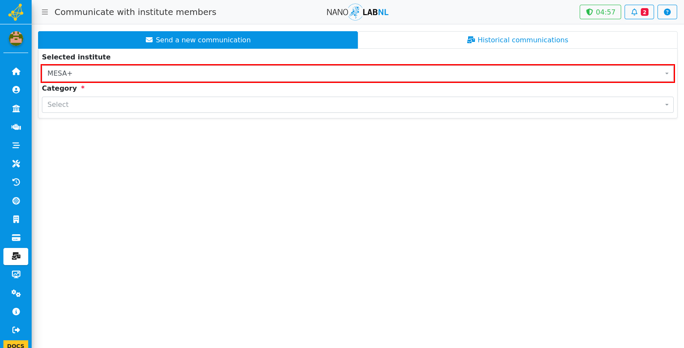This screenshot has height=348, width=684.
Task: Select Send a new communication tab
Action: pos(198,40)
